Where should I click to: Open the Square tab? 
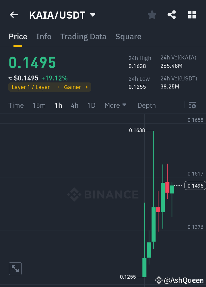click(128, 36)
